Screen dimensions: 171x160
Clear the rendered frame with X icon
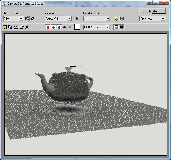point(27,27)
